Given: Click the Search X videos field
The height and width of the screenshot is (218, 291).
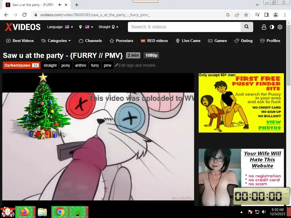Looking at the screenshot, I should pos(184,27).
